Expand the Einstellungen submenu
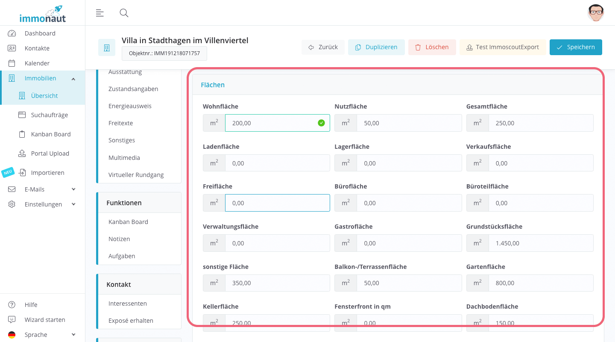The image size is (615, 342). (73, 204)
